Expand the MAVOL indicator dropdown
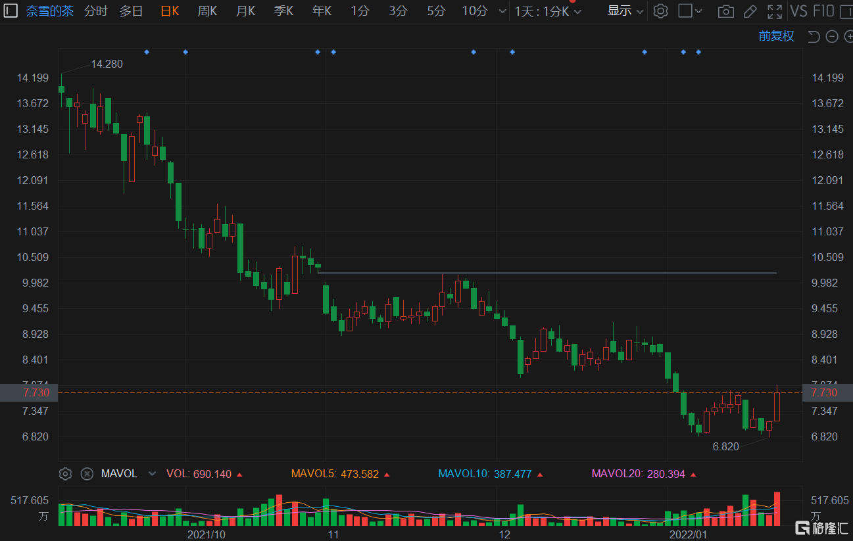The width and height of the screenshot is (853, 541). (x=153, y=474)
